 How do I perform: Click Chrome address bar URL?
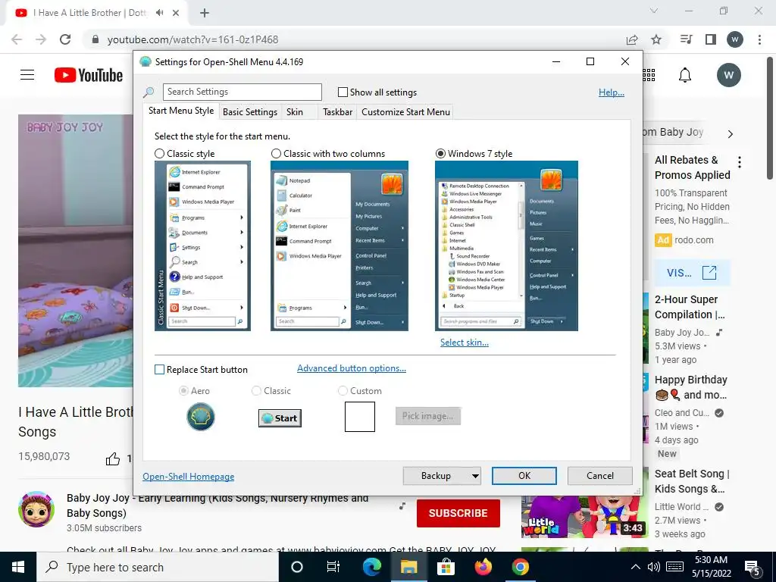click(x=192, y=39)
